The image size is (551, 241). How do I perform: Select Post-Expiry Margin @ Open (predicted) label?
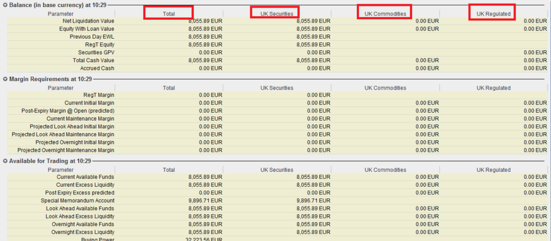coord(68,111)
